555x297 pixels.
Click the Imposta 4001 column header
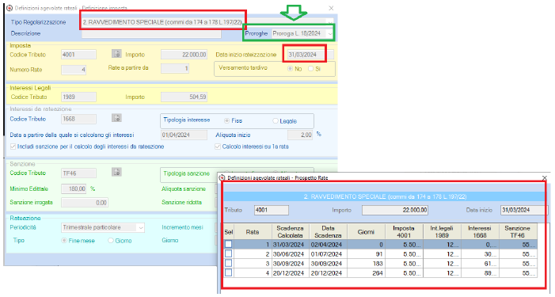coord(404,232)
